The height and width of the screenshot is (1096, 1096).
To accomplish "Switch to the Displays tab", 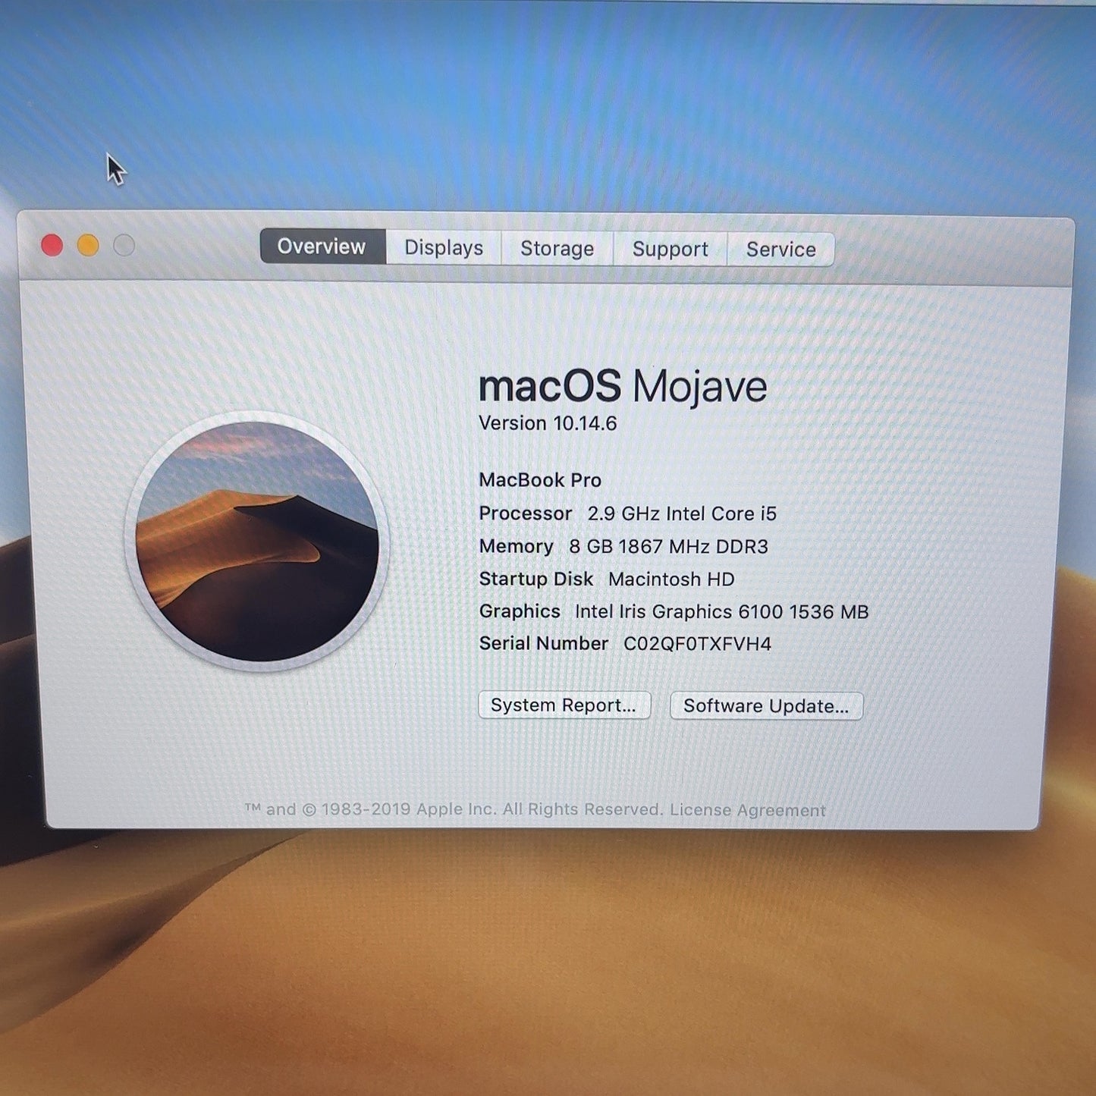I will [444, 248].
